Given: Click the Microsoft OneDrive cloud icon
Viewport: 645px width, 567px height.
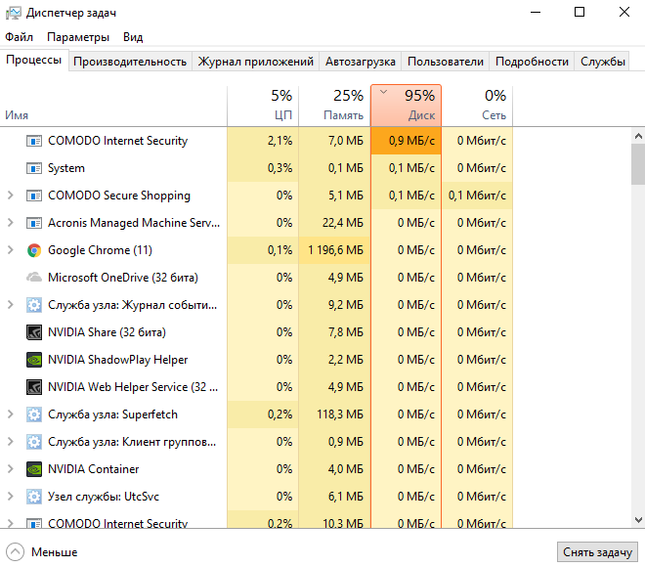Looking at the screenshot, I should click(x=34, y=278).
